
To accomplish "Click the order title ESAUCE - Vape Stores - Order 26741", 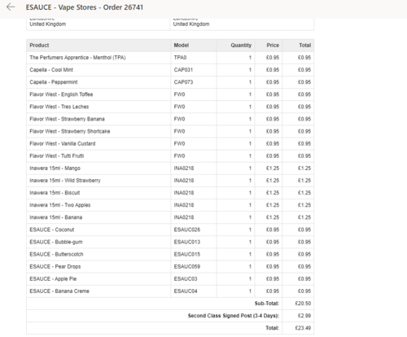I will click(85, 7).
